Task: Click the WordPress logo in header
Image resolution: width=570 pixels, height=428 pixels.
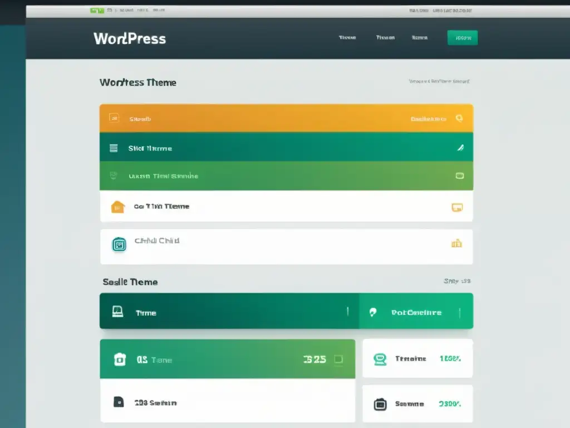Action: (130, 38)
